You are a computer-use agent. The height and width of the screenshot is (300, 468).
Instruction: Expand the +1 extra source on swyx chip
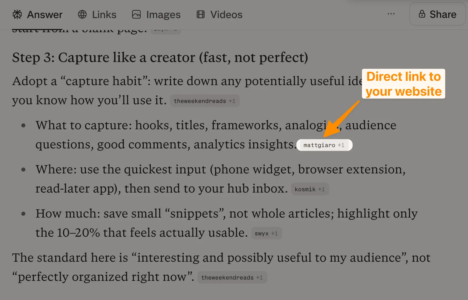coord(275,233)
